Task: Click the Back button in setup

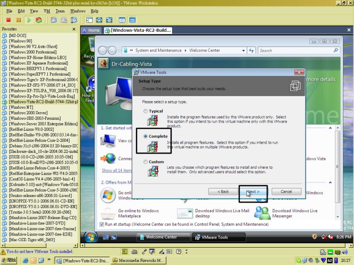Action: (223, 192)
